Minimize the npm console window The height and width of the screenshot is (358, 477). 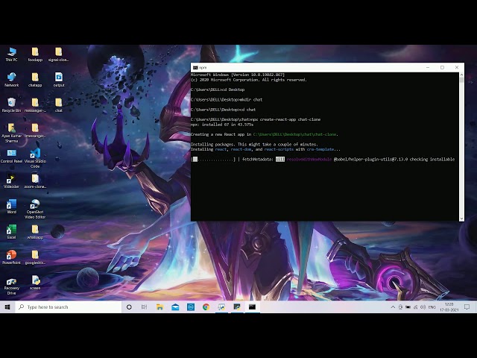coord(428,67)
